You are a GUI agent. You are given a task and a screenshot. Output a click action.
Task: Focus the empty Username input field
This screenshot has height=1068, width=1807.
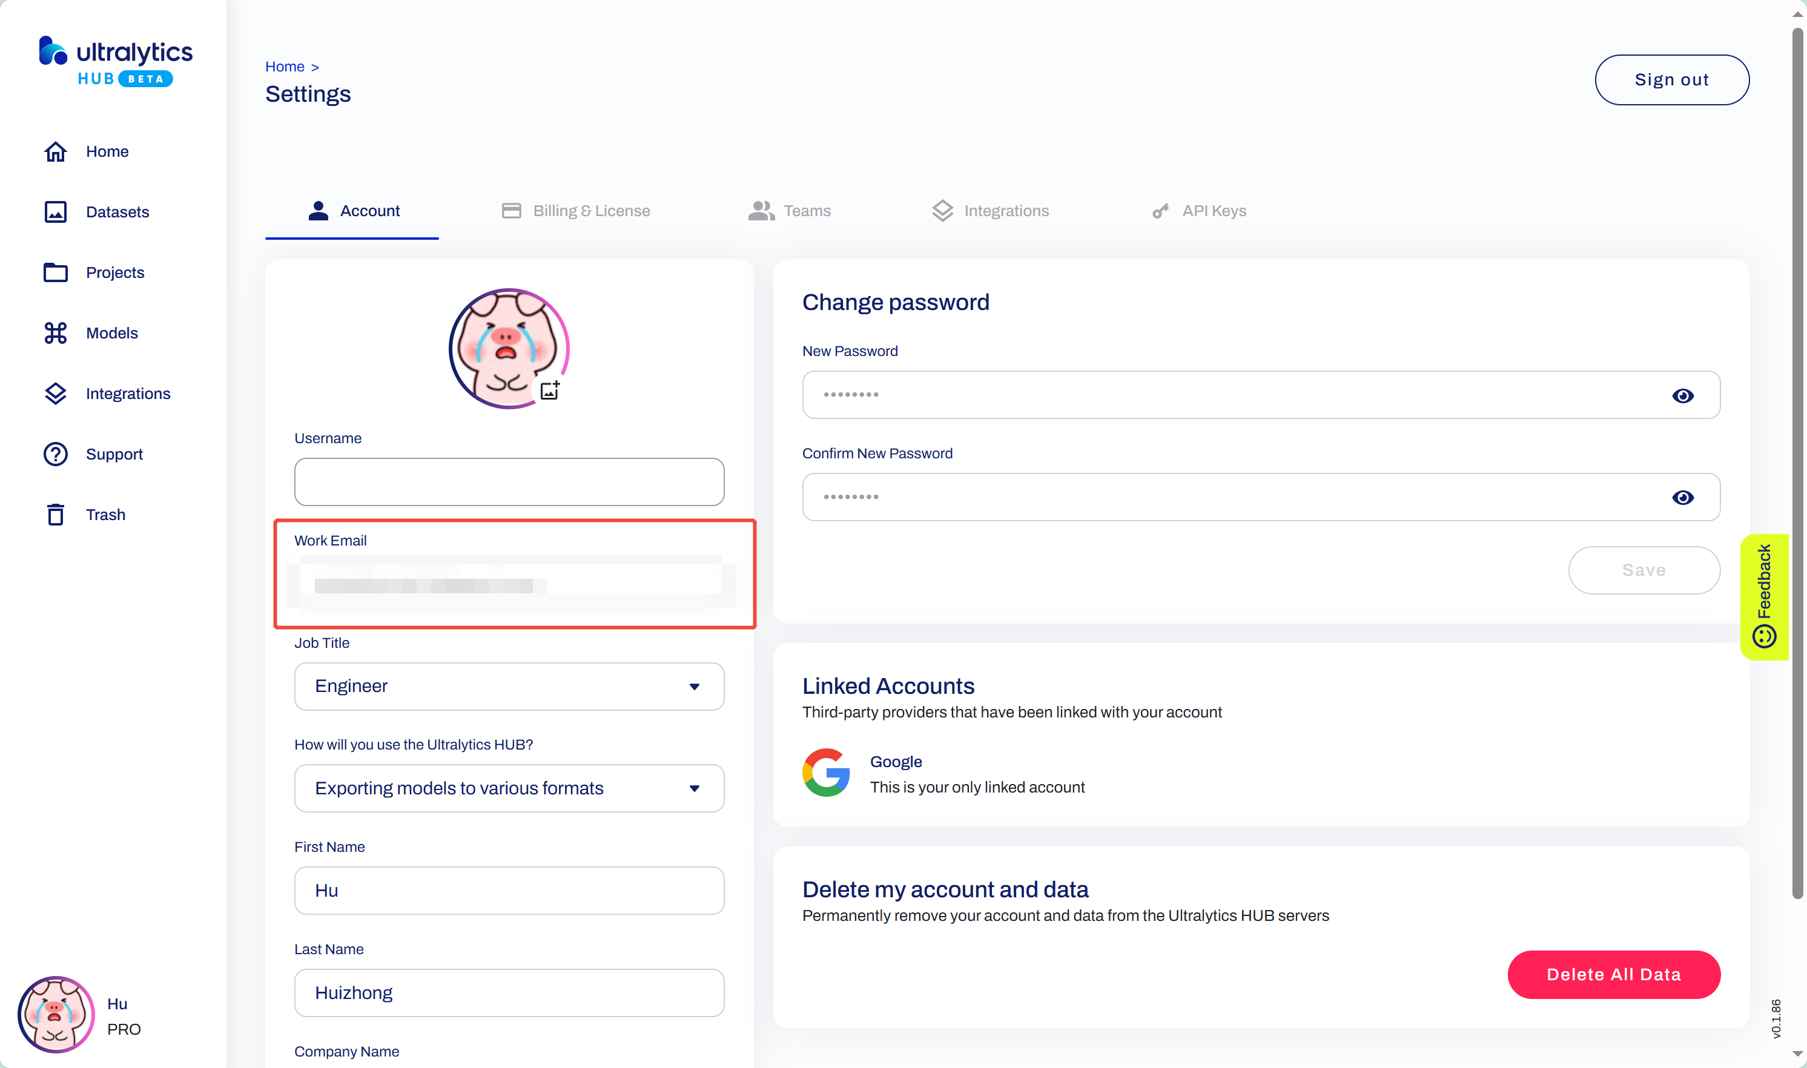click(509, 481)
